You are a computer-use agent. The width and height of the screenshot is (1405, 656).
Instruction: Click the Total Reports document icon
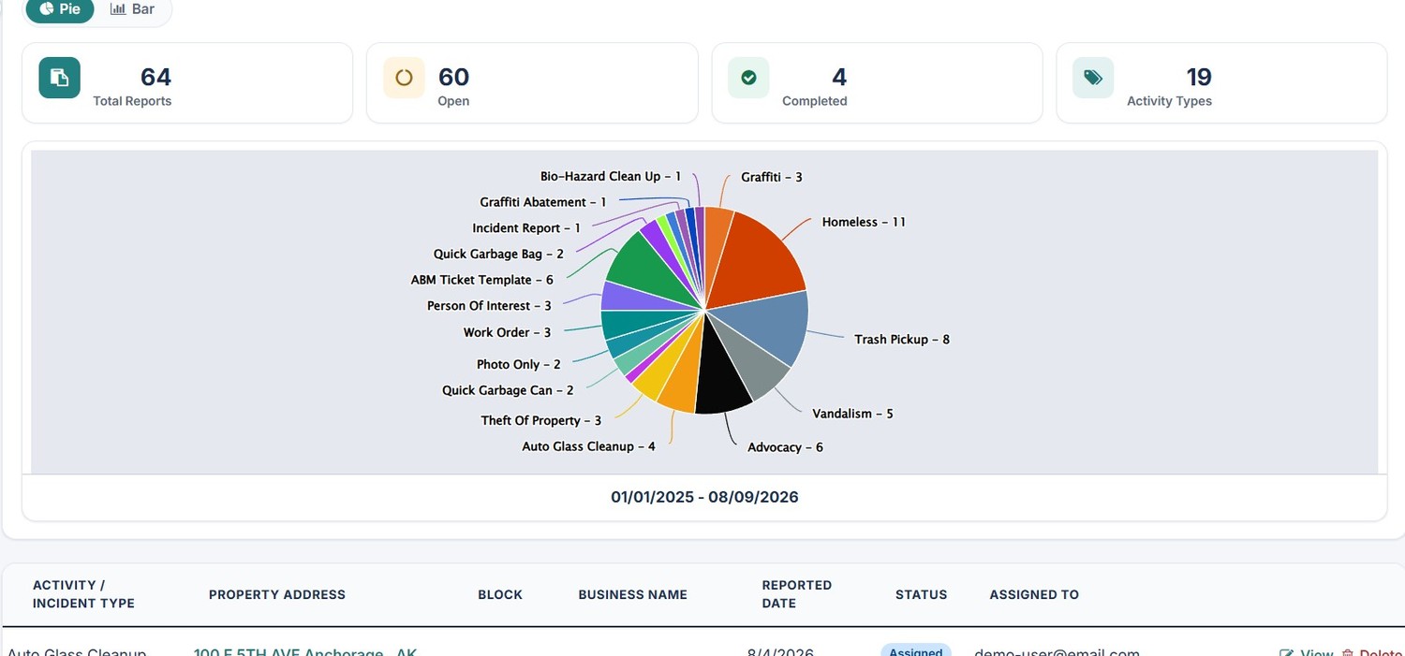tap(59, 78)
